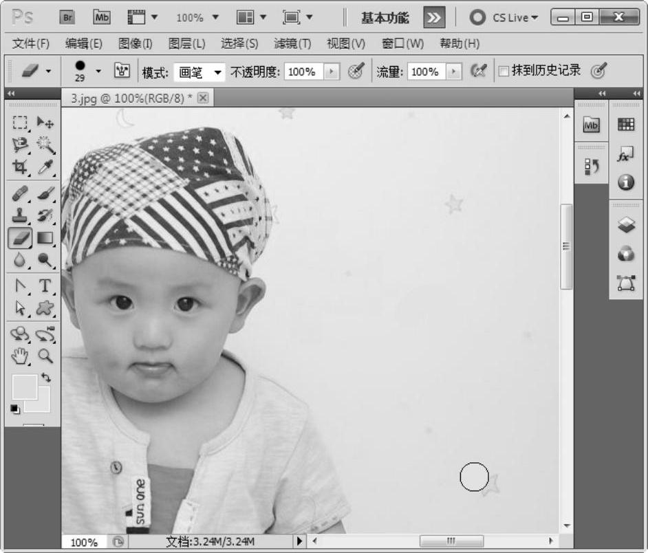Viewport: 648px width, 553px height.
Task: Select the Clone Stamp tool
Action: click(x=21, y=215)
